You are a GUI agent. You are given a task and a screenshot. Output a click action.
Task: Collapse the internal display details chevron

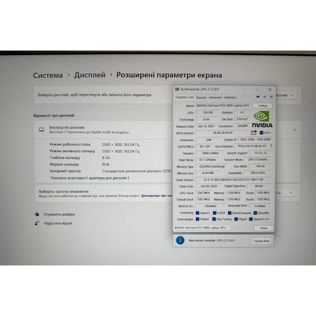tap(294, 130)
